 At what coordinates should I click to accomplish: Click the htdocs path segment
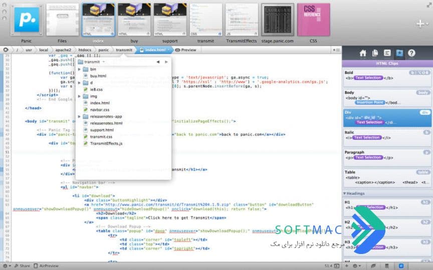(x=85, y=50)
